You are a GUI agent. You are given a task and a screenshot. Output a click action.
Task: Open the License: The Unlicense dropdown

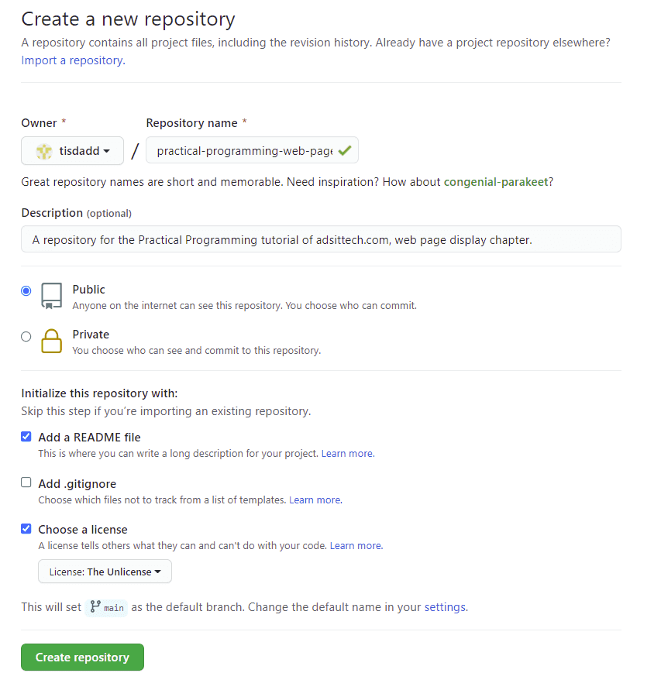click(x=105, y=572)
